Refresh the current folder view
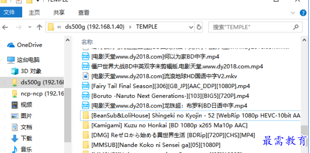Screen dimensions: 310x153 [x=199, y=27]
